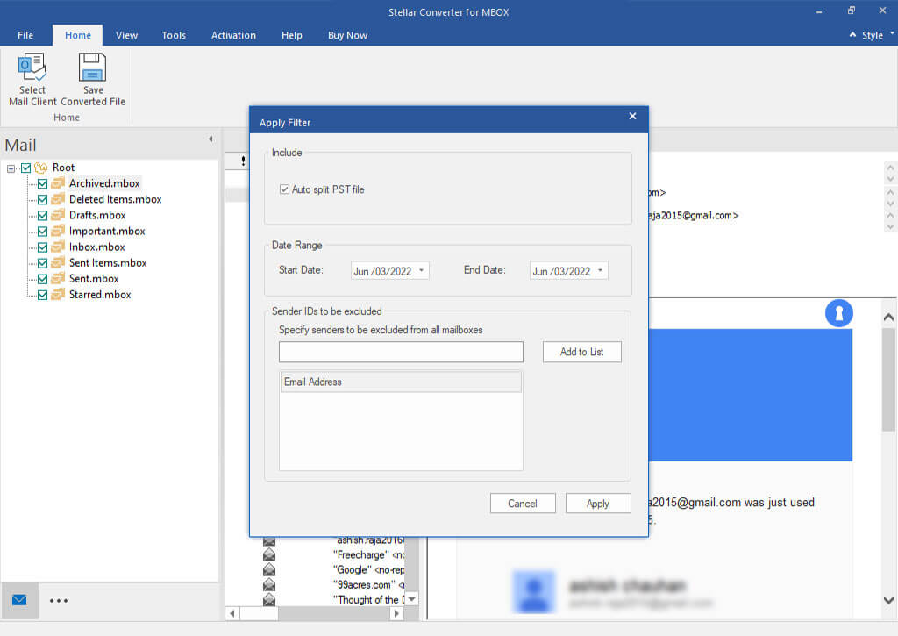Uncheck Sent.mbox checkbox
Viewport: 898px width, 636px height.
pos(42,279)
